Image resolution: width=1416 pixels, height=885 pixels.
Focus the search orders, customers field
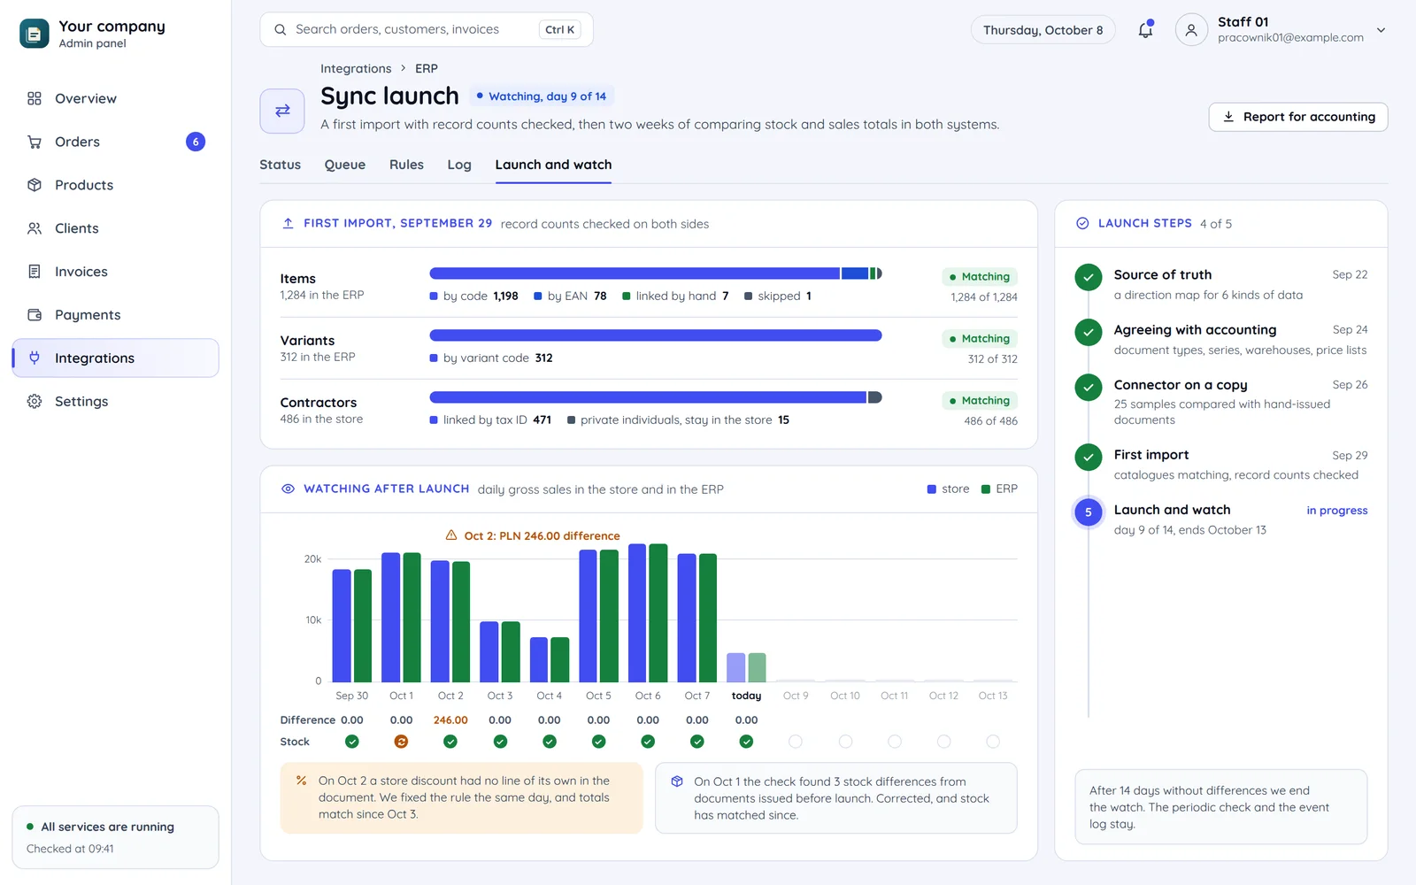(427, 29)
